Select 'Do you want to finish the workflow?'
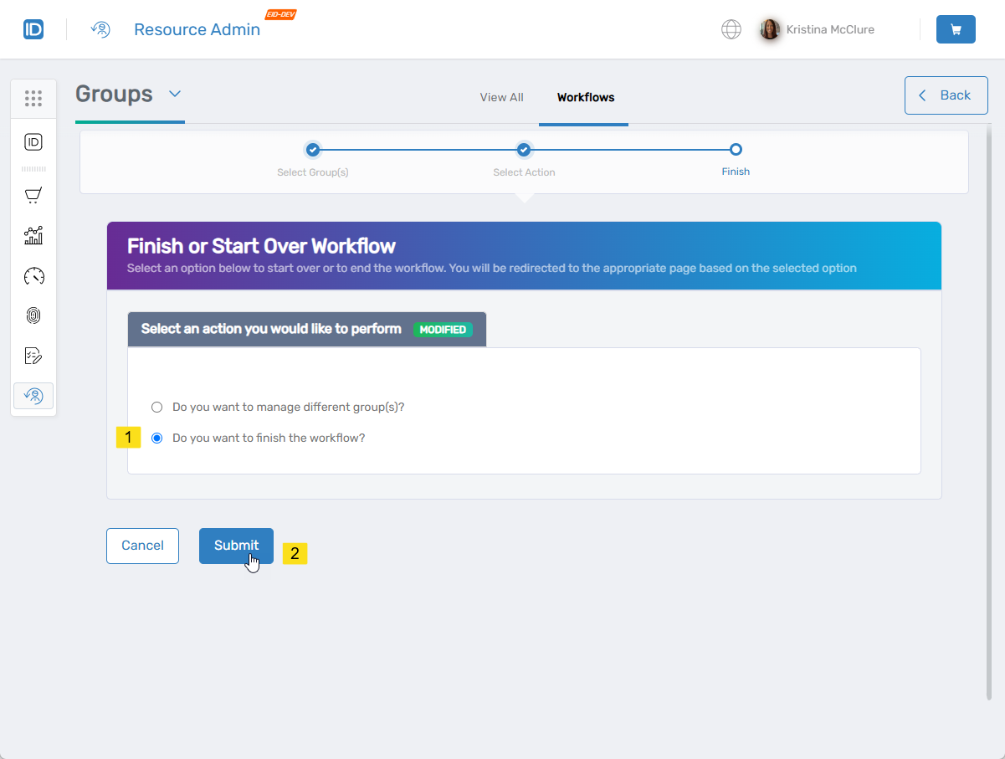 pyautogui.click(x=156, y=437)
